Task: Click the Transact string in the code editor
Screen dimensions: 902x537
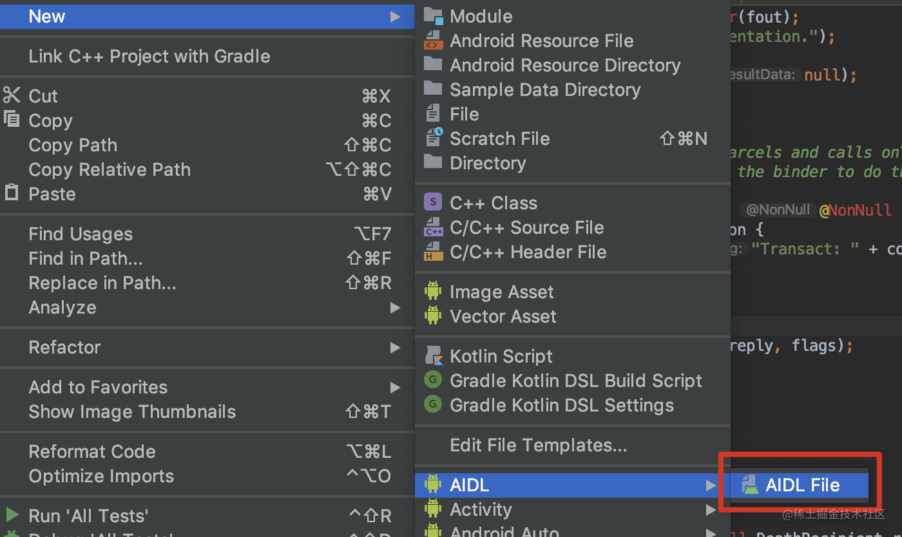Action: [803, 249]
